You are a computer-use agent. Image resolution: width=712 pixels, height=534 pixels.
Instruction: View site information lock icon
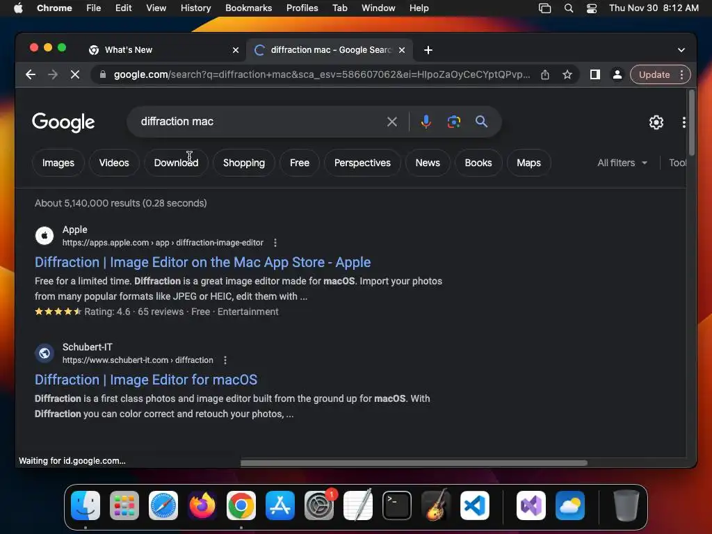103,74
